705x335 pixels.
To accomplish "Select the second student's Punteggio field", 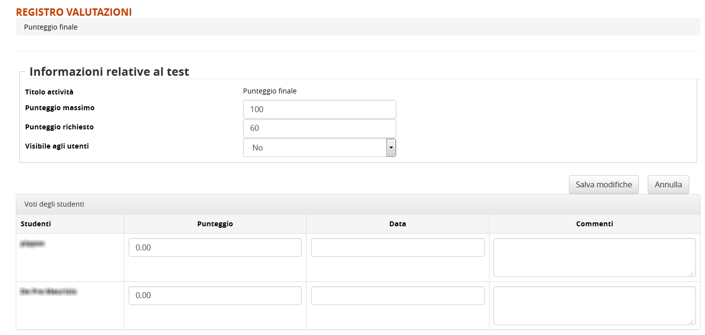I will 215,296.
